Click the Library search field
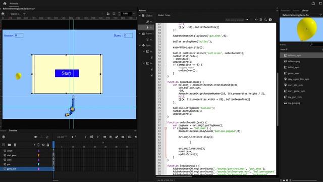This screenshot has width=323, height=182. point(316,44)
